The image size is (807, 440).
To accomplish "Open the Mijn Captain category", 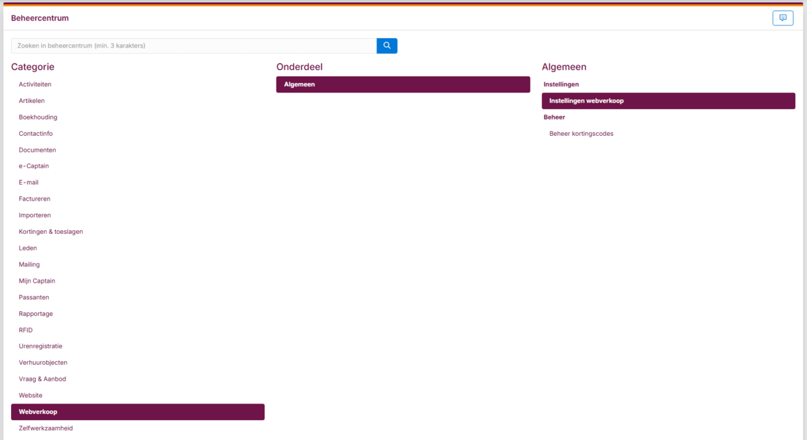I will 37,281.
